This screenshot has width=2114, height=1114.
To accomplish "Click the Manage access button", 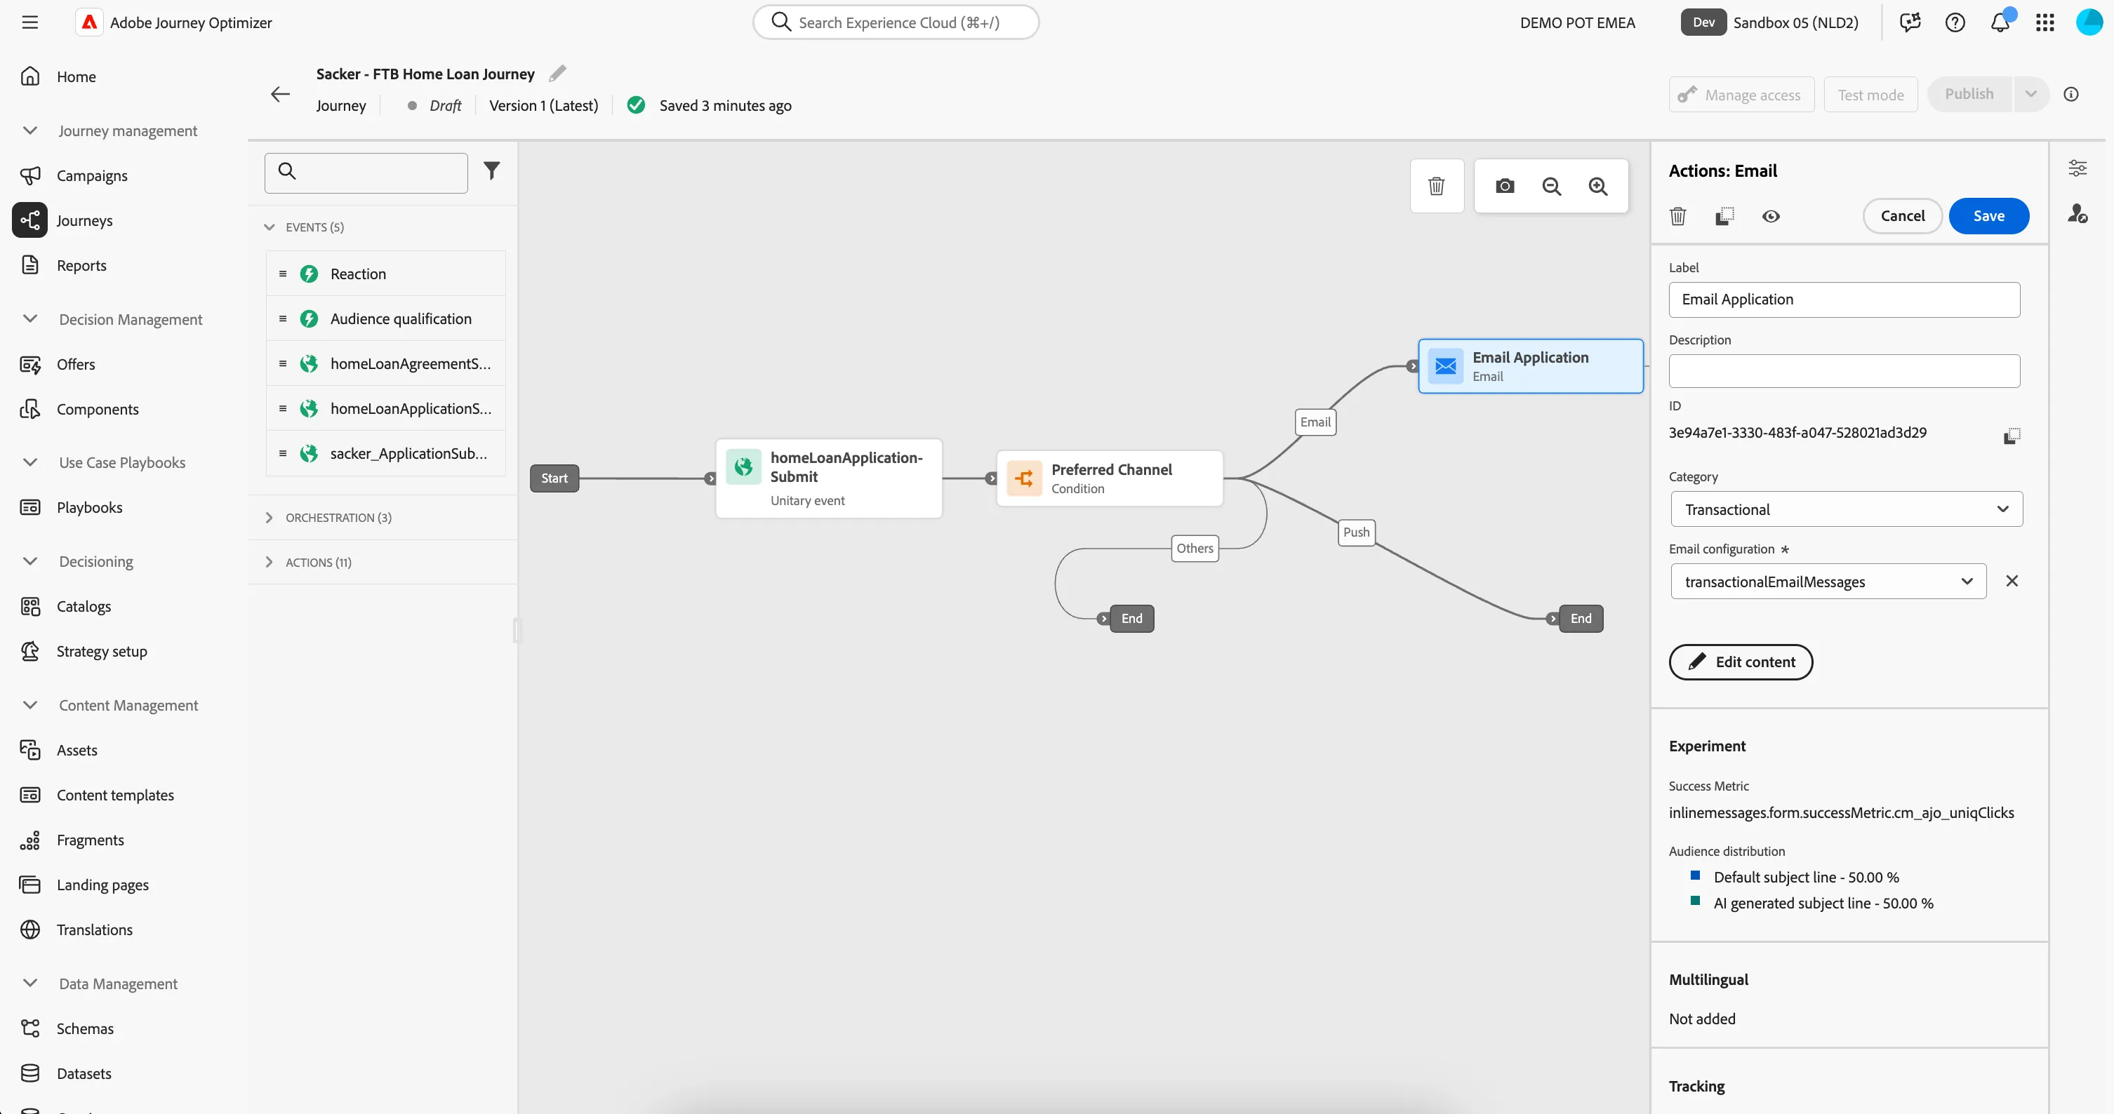I will 1741,95.
